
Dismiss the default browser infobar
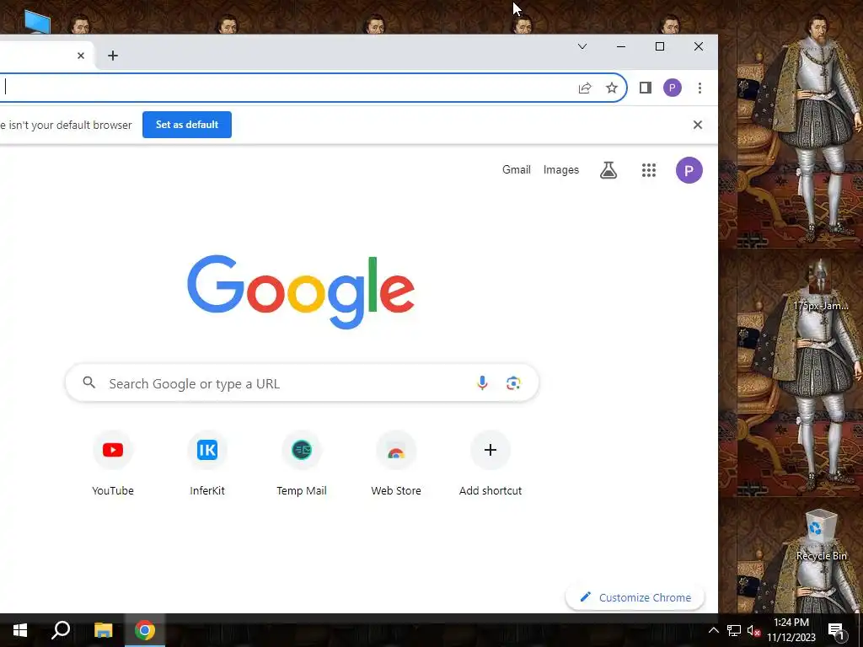click(697, 125)
